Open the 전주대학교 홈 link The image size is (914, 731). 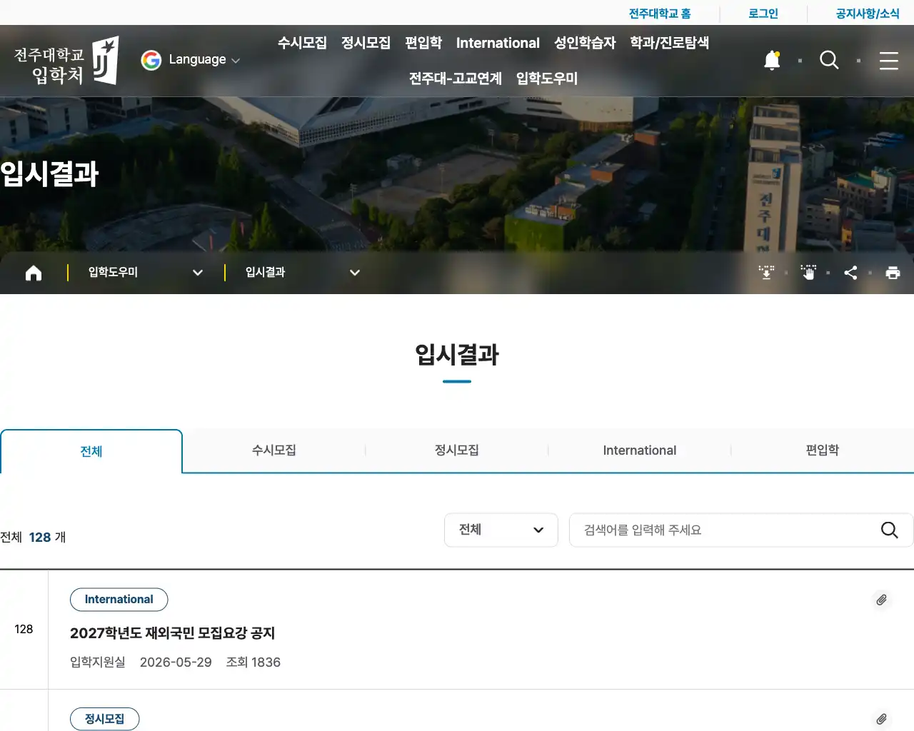[x=660, y=14]
